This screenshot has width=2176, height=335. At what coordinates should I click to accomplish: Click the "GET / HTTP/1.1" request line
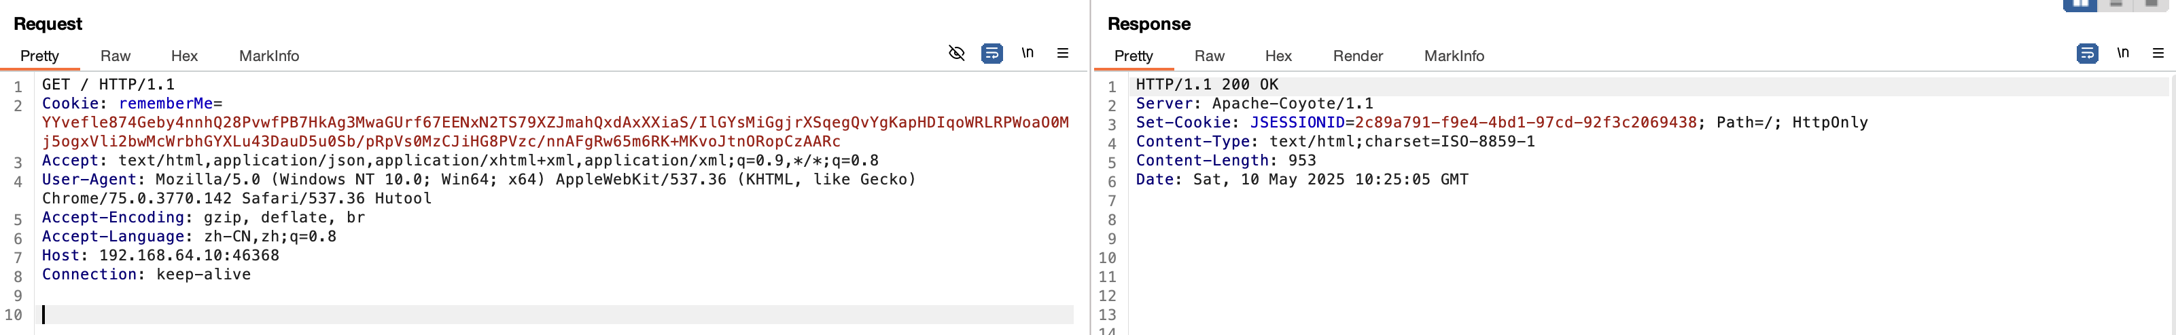[108, 84]
